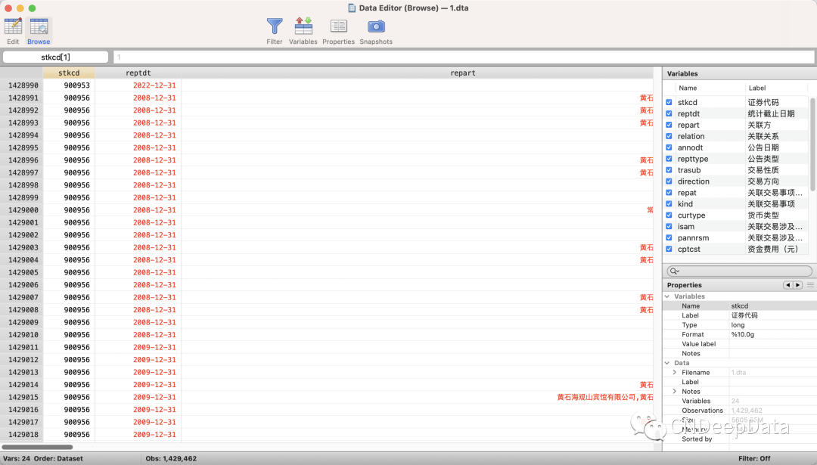Uncheck the cptcst variable checkbox

pos(669,249)
